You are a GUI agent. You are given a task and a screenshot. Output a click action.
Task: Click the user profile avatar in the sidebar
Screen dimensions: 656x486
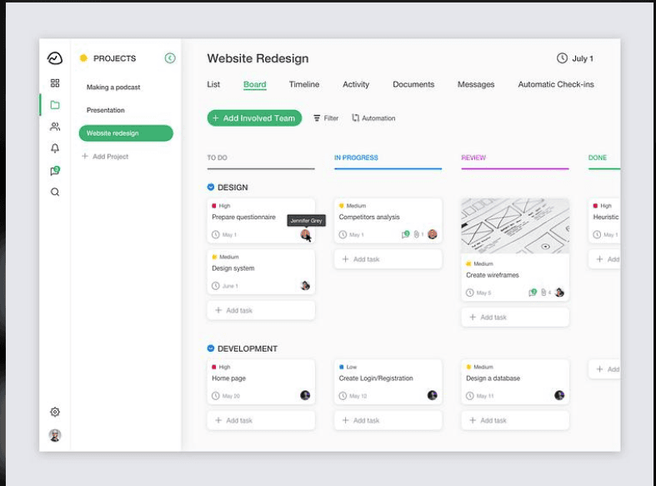click(55, 435)
